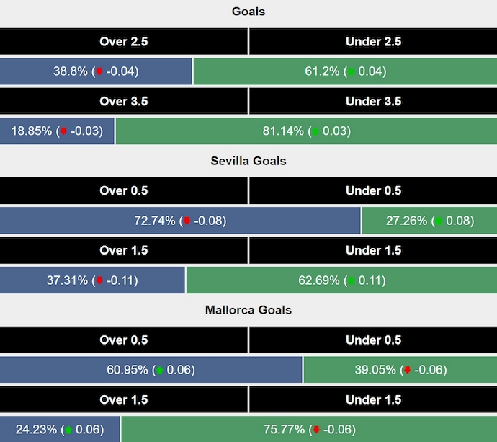
Task: Click the green up arrow in the 61.2% bar
Action: (350, 71)
